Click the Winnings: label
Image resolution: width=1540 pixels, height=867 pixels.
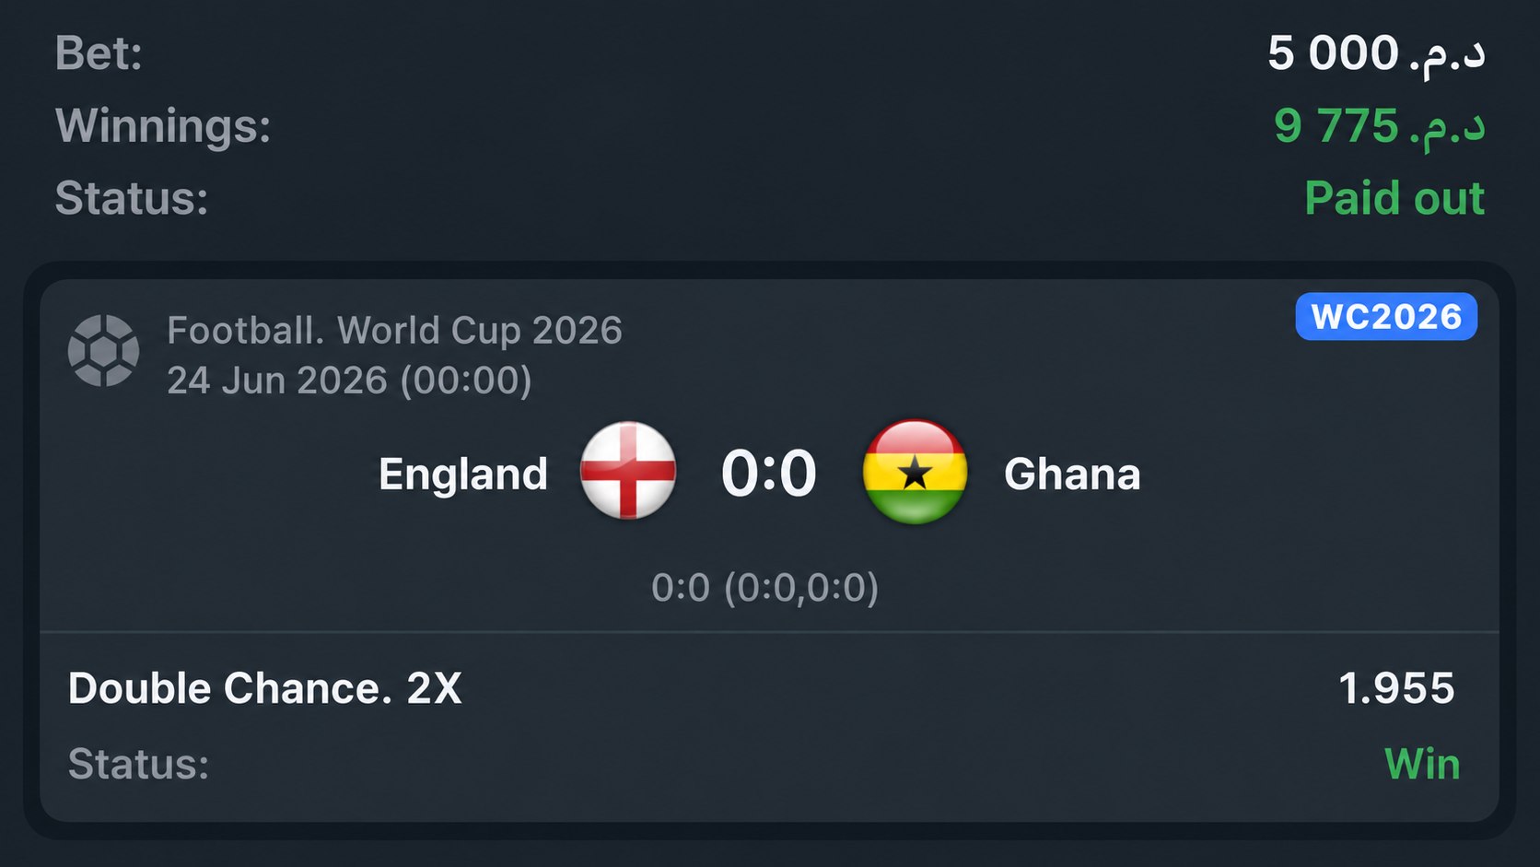163,125
